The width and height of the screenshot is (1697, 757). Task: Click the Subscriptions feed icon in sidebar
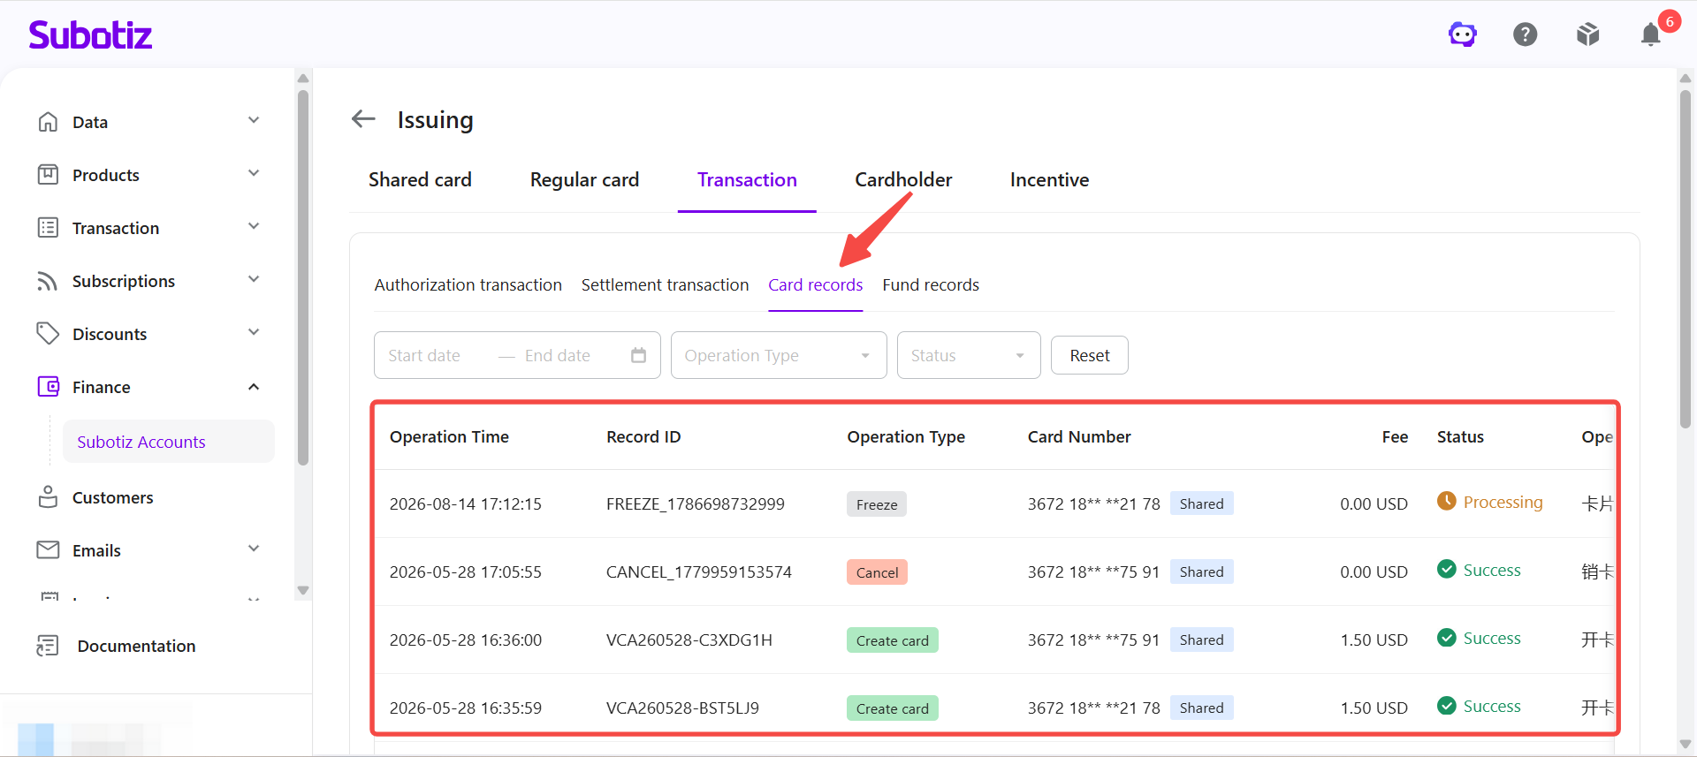(48, 281)
